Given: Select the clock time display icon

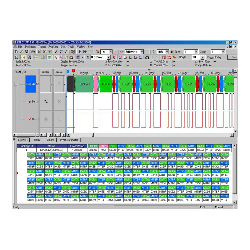Looking at the screenshot, I should (x=23, y=57).
